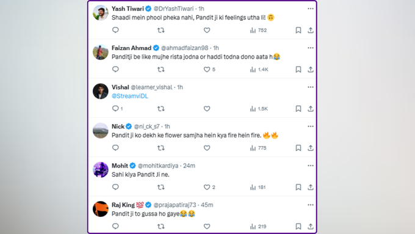The height and width of the screenshot is (234, 415).
Task: Expand three-dot menu on Raj King's tweet
Action: [311, 205]
